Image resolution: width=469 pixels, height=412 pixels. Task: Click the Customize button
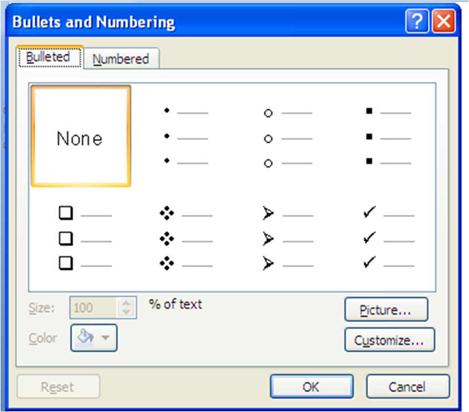(x=389, y=340)
